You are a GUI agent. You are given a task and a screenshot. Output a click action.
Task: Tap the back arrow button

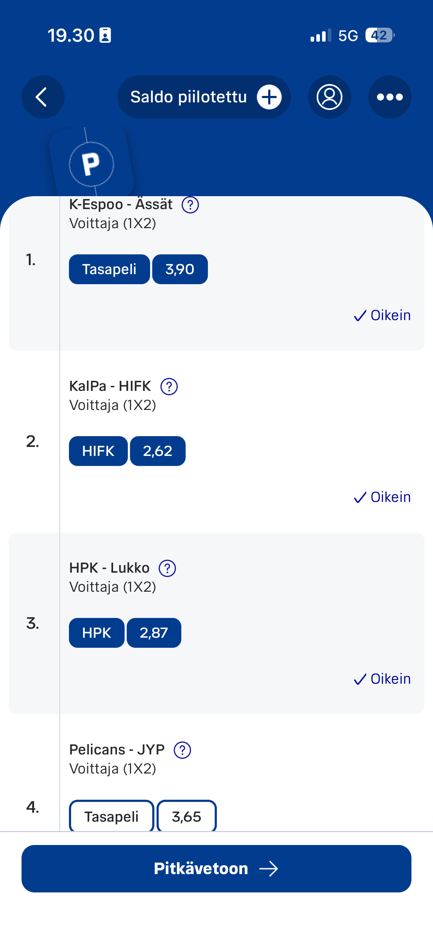click(x=43, y=97)
